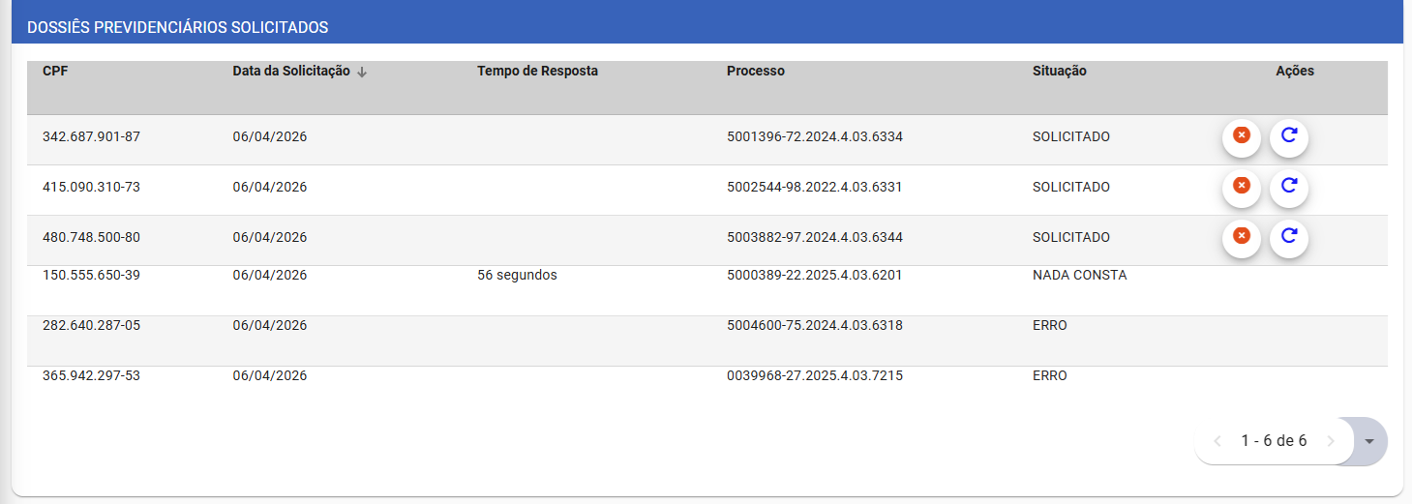The height and width of the screenshot is (504, 1412).
Task: Select CPF 282.640.287-05 cell
Action: pyautogui.click(x=91, y=325)
